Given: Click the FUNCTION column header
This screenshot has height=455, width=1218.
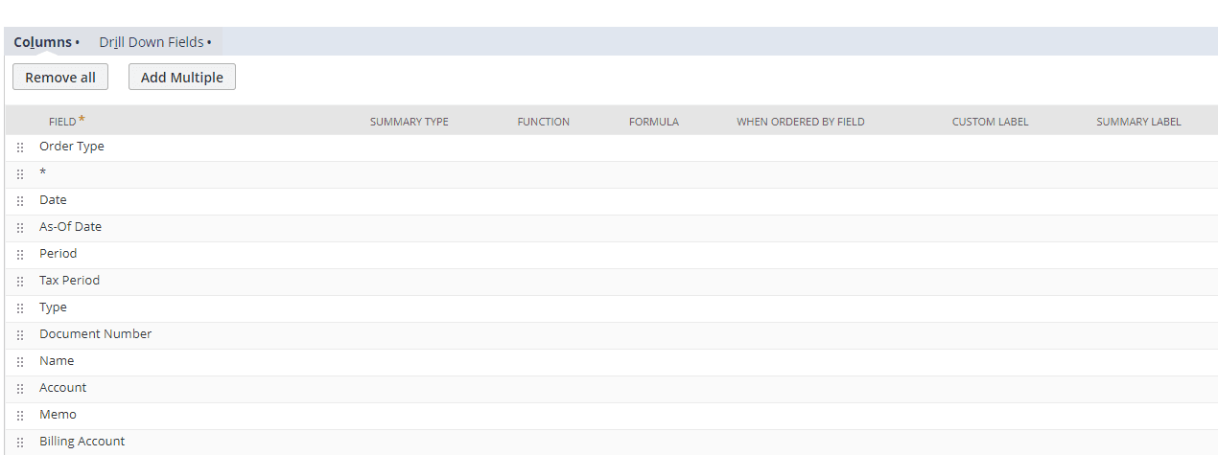Looking at the screenshot, I should tap(544, 122).
